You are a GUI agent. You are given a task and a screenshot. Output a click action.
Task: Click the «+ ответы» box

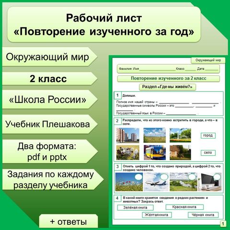click(69, 221)
